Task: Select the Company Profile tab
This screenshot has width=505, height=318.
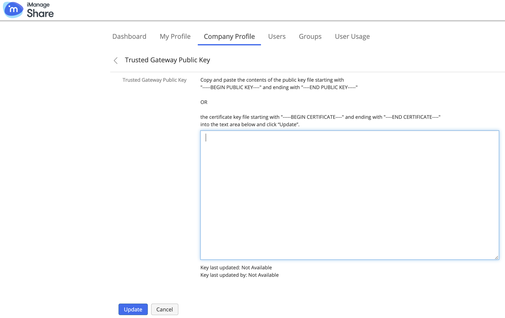Action: [x=229, y=36]
